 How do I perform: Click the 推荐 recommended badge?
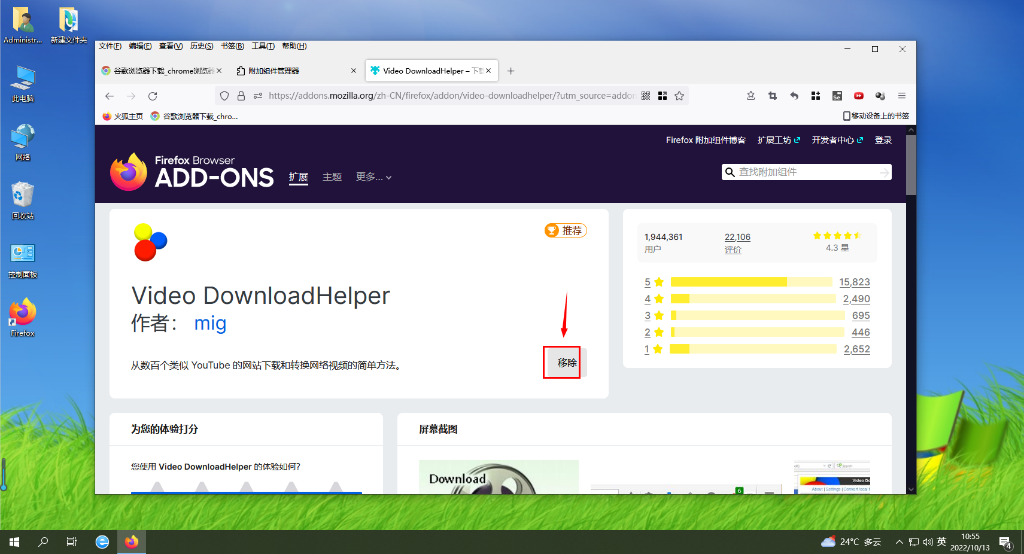(566, 230)
